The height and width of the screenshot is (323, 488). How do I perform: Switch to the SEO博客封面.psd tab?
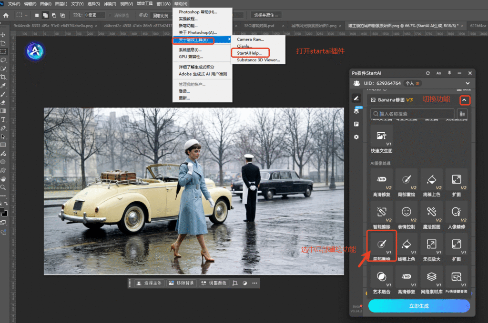tap(259, 26)
